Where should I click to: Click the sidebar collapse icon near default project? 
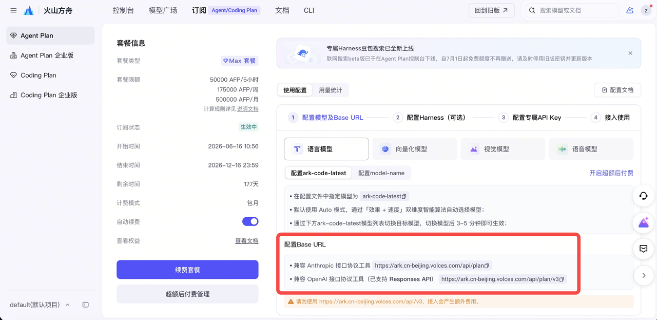86,305
